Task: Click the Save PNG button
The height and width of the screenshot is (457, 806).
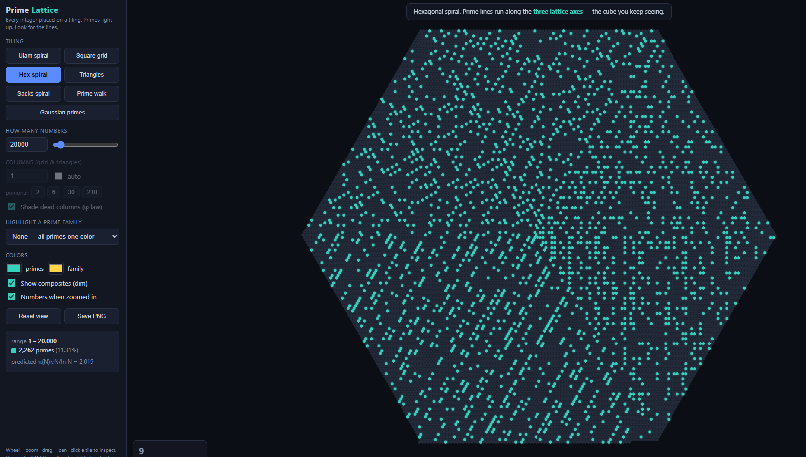Action: tap(92, 316)
